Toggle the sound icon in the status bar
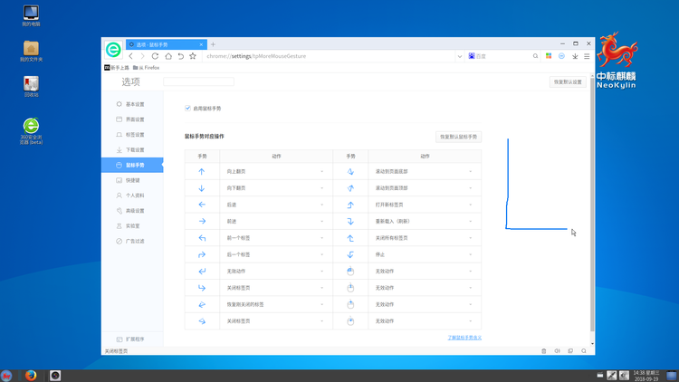 point(558,351)
